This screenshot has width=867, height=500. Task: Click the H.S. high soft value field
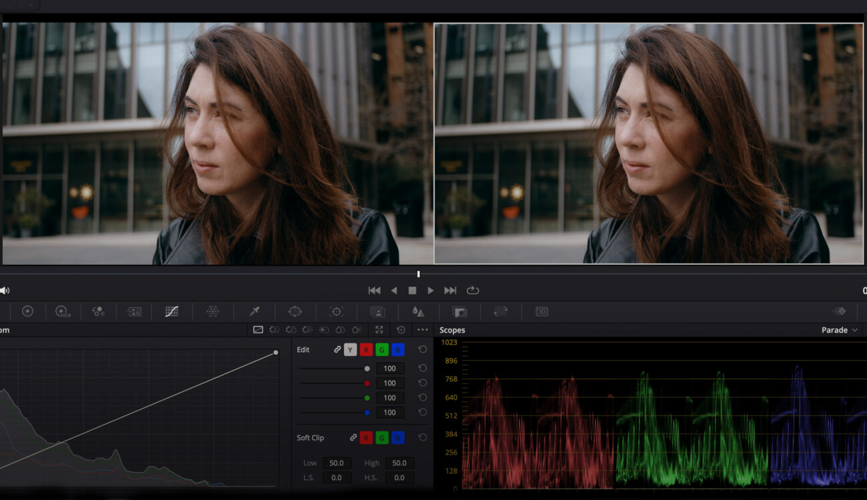pos(399,477)
